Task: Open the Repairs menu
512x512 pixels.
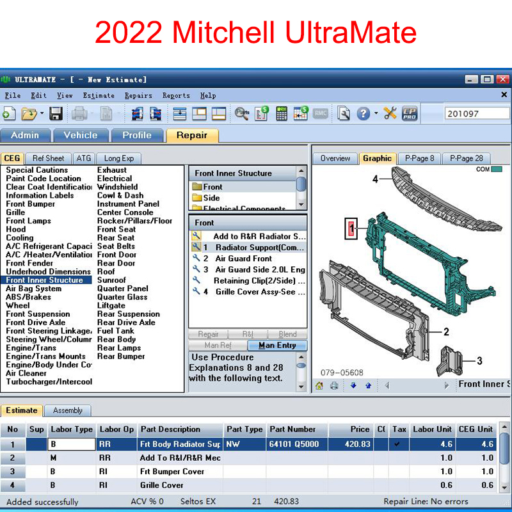Action: [x=138, y=95]
